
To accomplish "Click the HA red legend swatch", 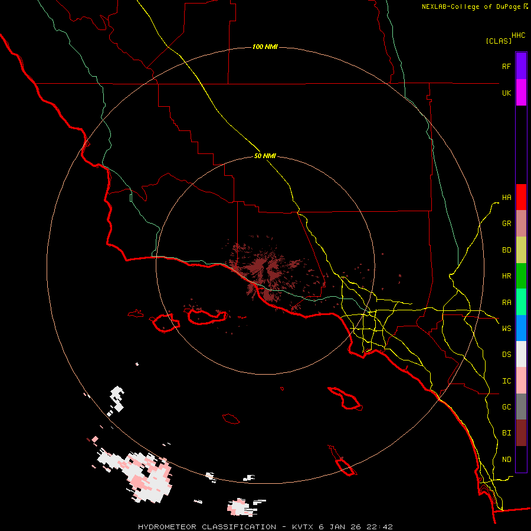I will point(521,197).
